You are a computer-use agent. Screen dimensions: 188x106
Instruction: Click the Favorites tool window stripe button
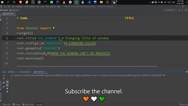click(x=1, y=97)
